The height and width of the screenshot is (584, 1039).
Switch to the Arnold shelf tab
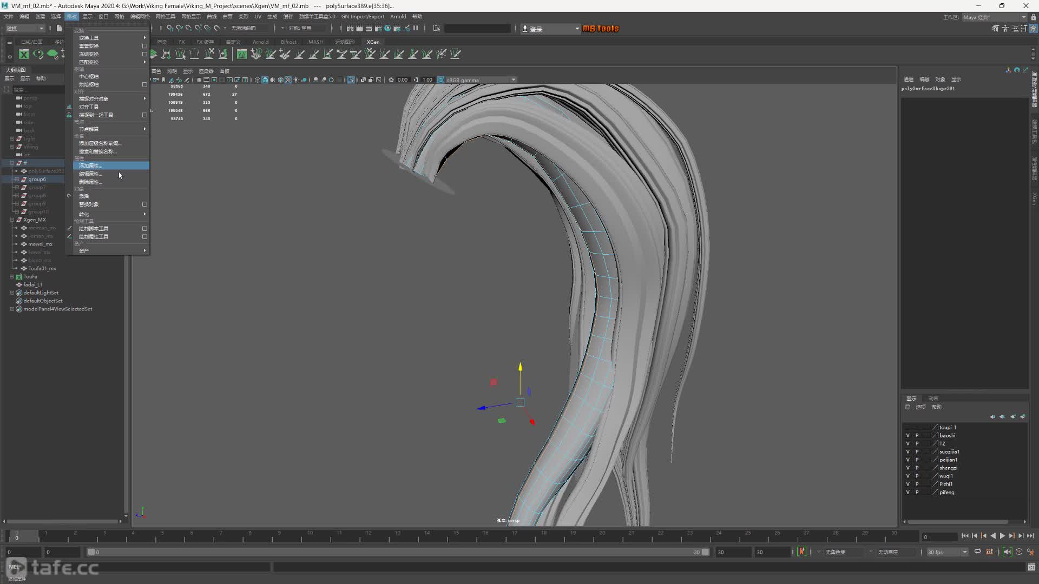point(260,42)
